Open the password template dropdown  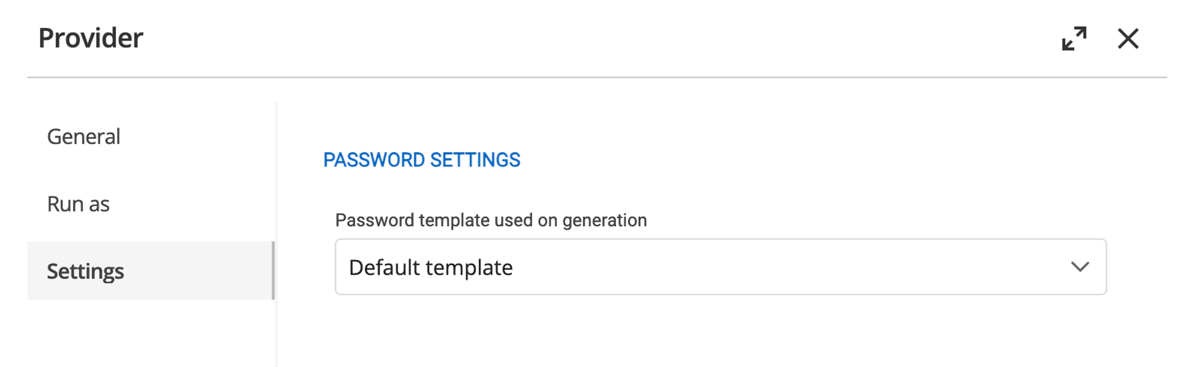[720, 267]
